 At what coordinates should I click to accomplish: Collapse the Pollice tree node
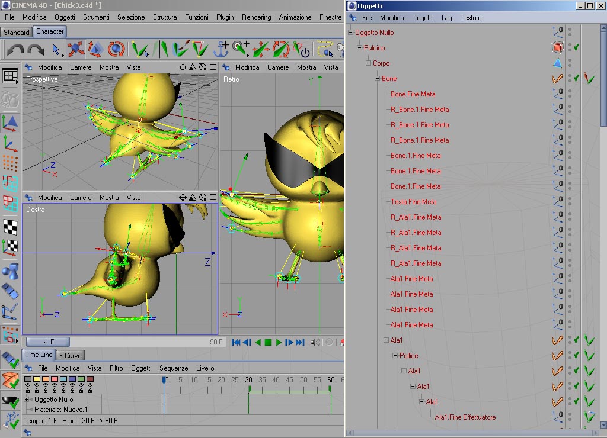[x=395, y=356]
